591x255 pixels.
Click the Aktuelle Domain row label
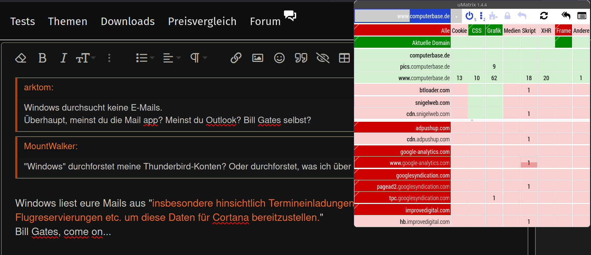[402, 43]
